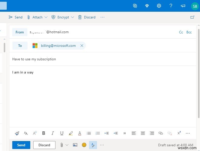Toggle the numbered list
Viewport: 200px width, 151px height.
tap(98, 133)
